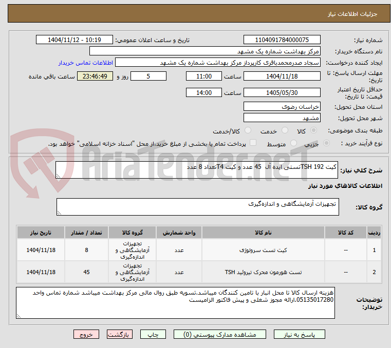Click the جزئیات اطلاعات نیاز header title
Viewport: 391px width, 348px height.
(x=352, y=14)
